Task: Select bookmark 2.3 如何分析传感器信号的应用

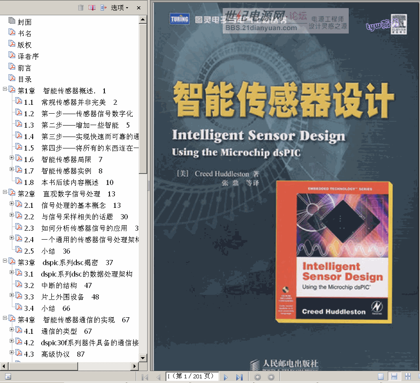Action: (x=81, y=228)
